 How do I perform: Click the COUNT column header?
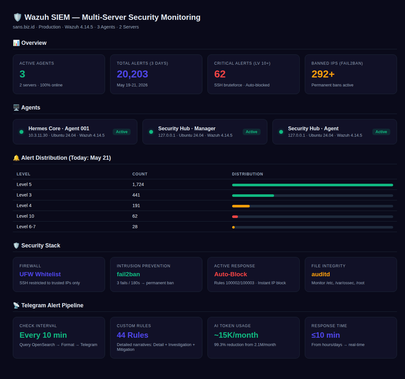point(140,174)
